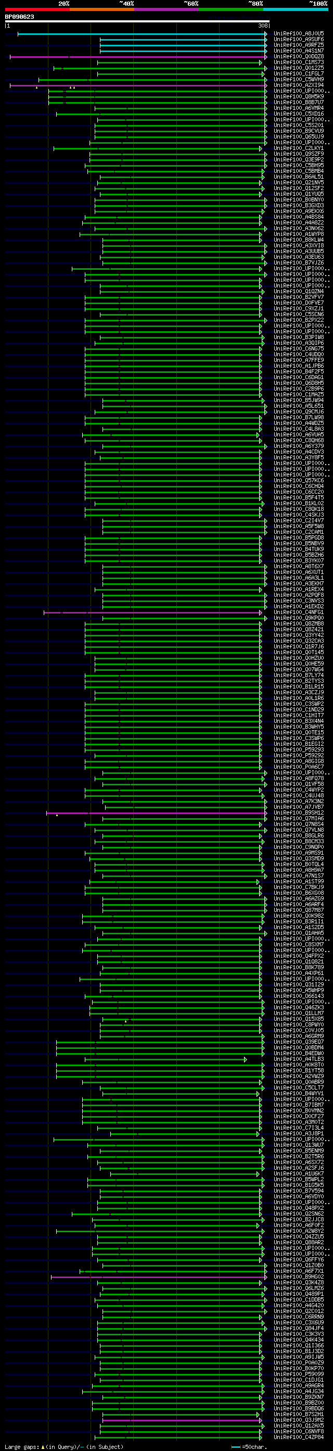333x1451 pixels.
Task: Click the UniRef100_P59099 label
Action: pos(299,1374)
